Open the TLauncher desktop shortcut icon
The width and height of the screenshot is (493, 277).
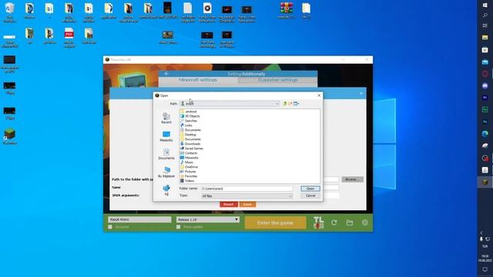click(10, 137)
